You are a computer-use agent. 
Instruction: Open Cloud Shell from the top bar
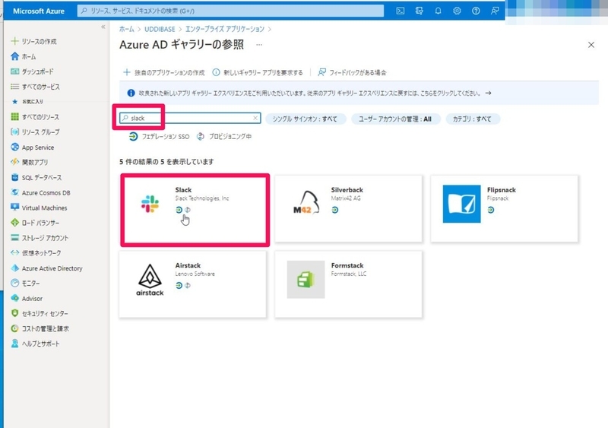pos(401,11)
